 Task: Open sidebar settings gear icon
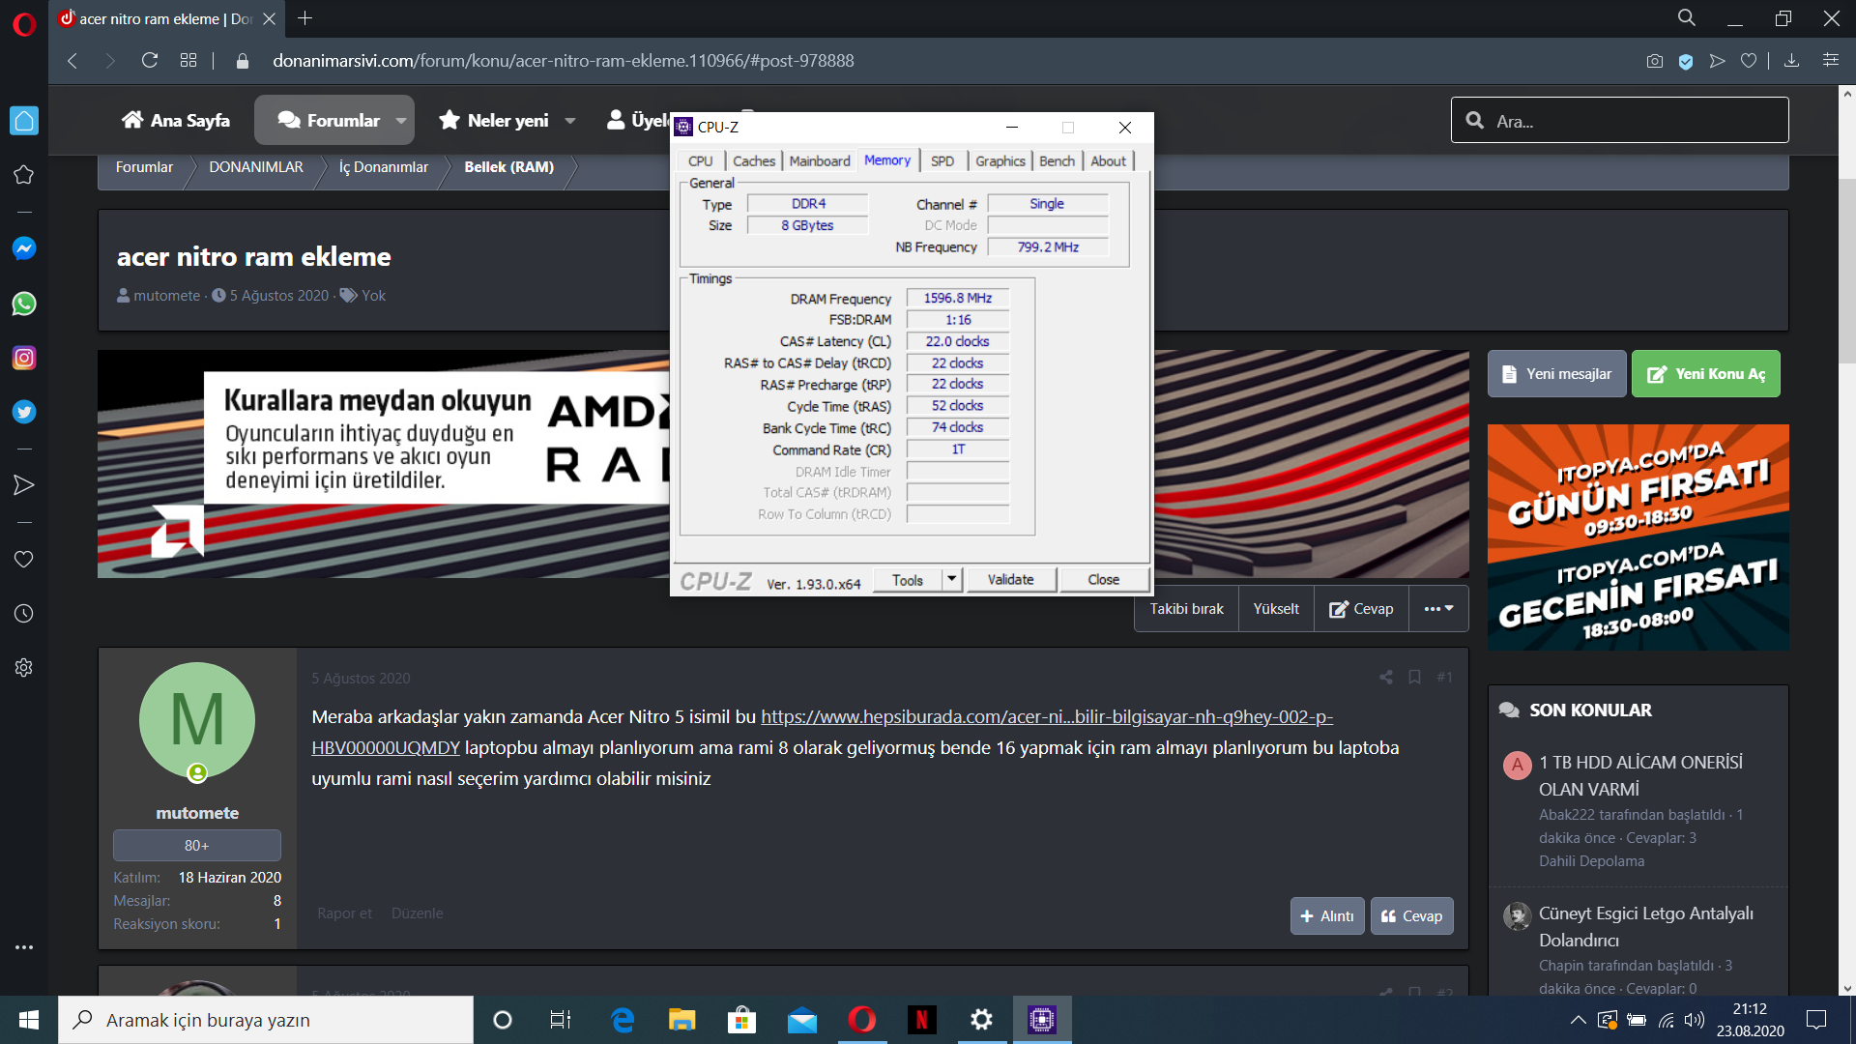pyautogui.click(x=24, y=668)
